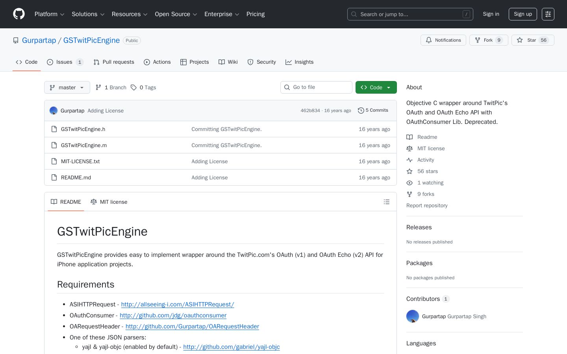The width and height of the screenshot is (567, 354).
Task: Expand the Enterprise menu
Action: click(x=222, y=14)
